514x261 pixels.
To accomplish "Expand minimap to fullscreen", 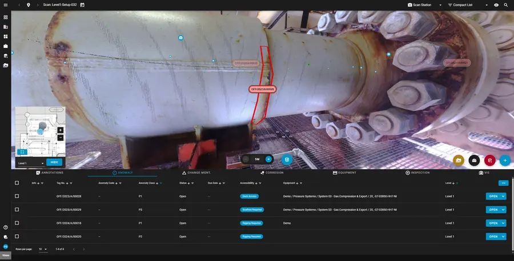I will click(22, 152).
